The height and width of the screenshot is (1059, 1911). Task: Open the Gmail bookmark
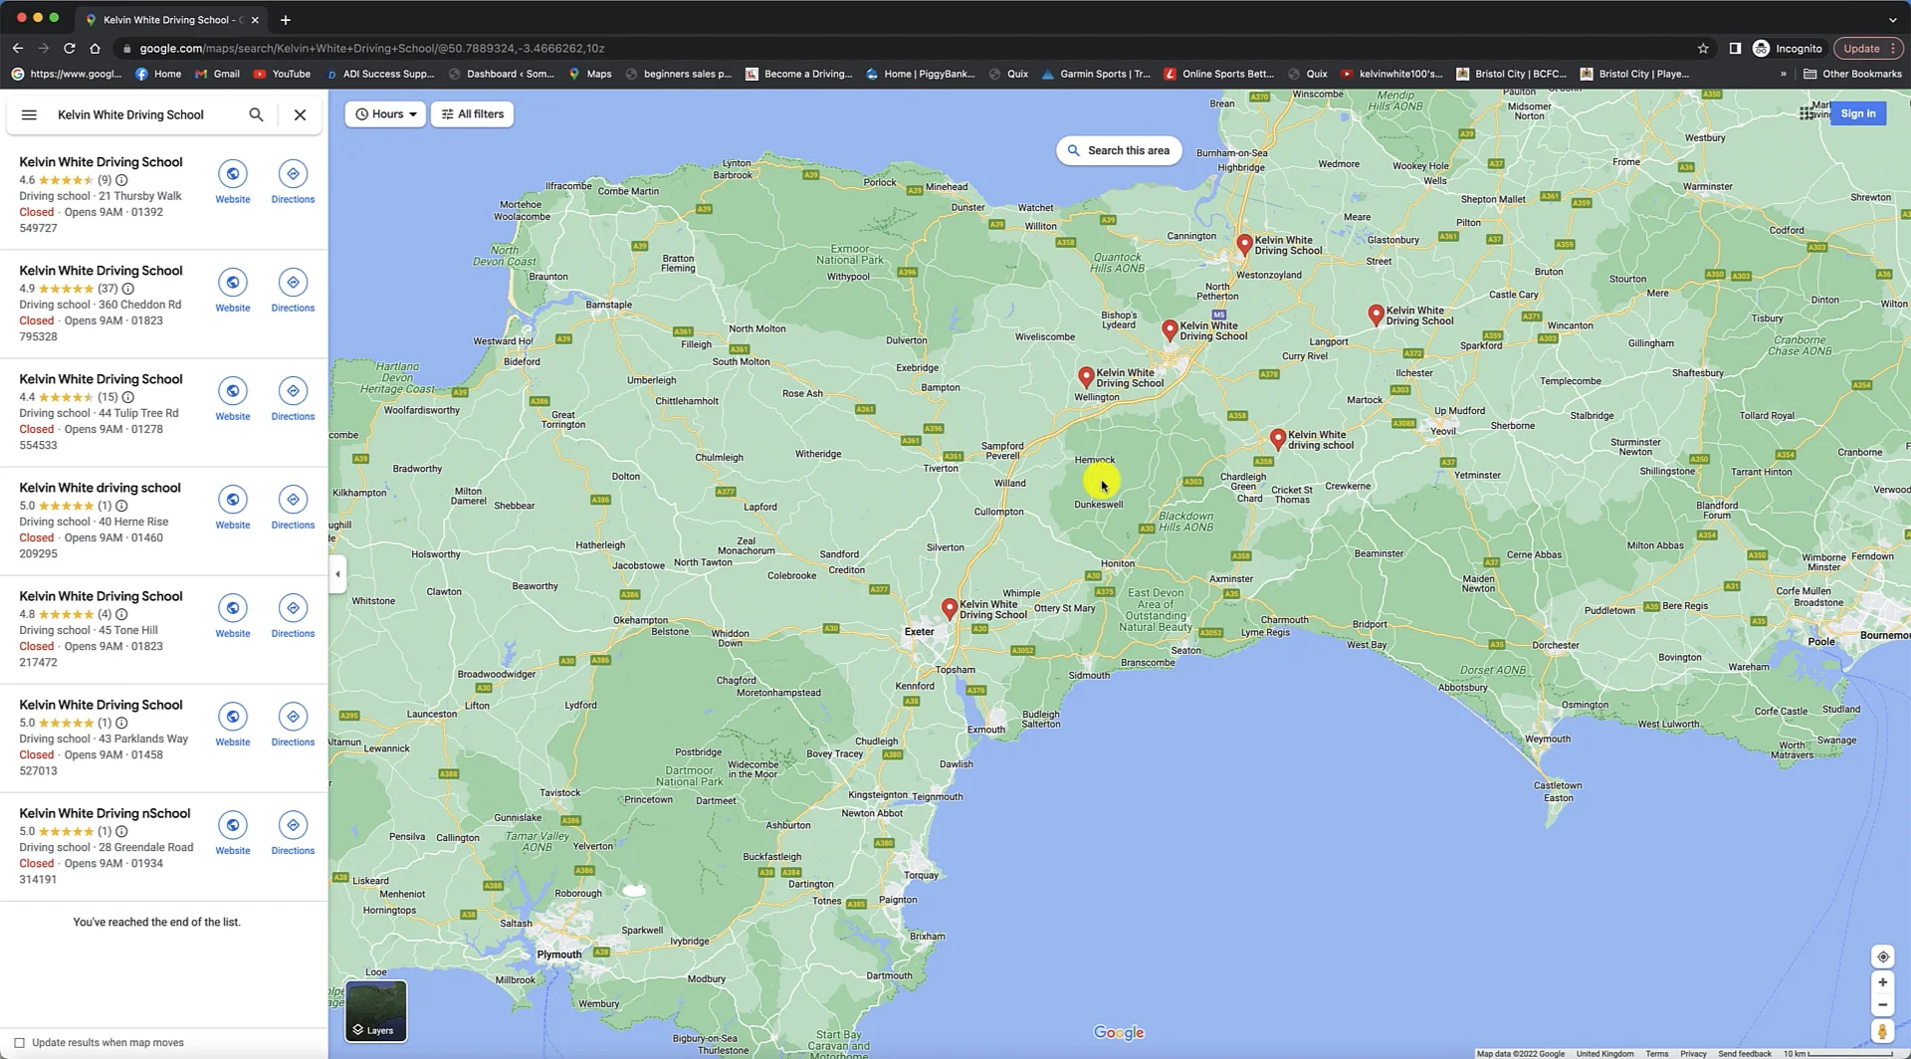click(x=217, y=74)
